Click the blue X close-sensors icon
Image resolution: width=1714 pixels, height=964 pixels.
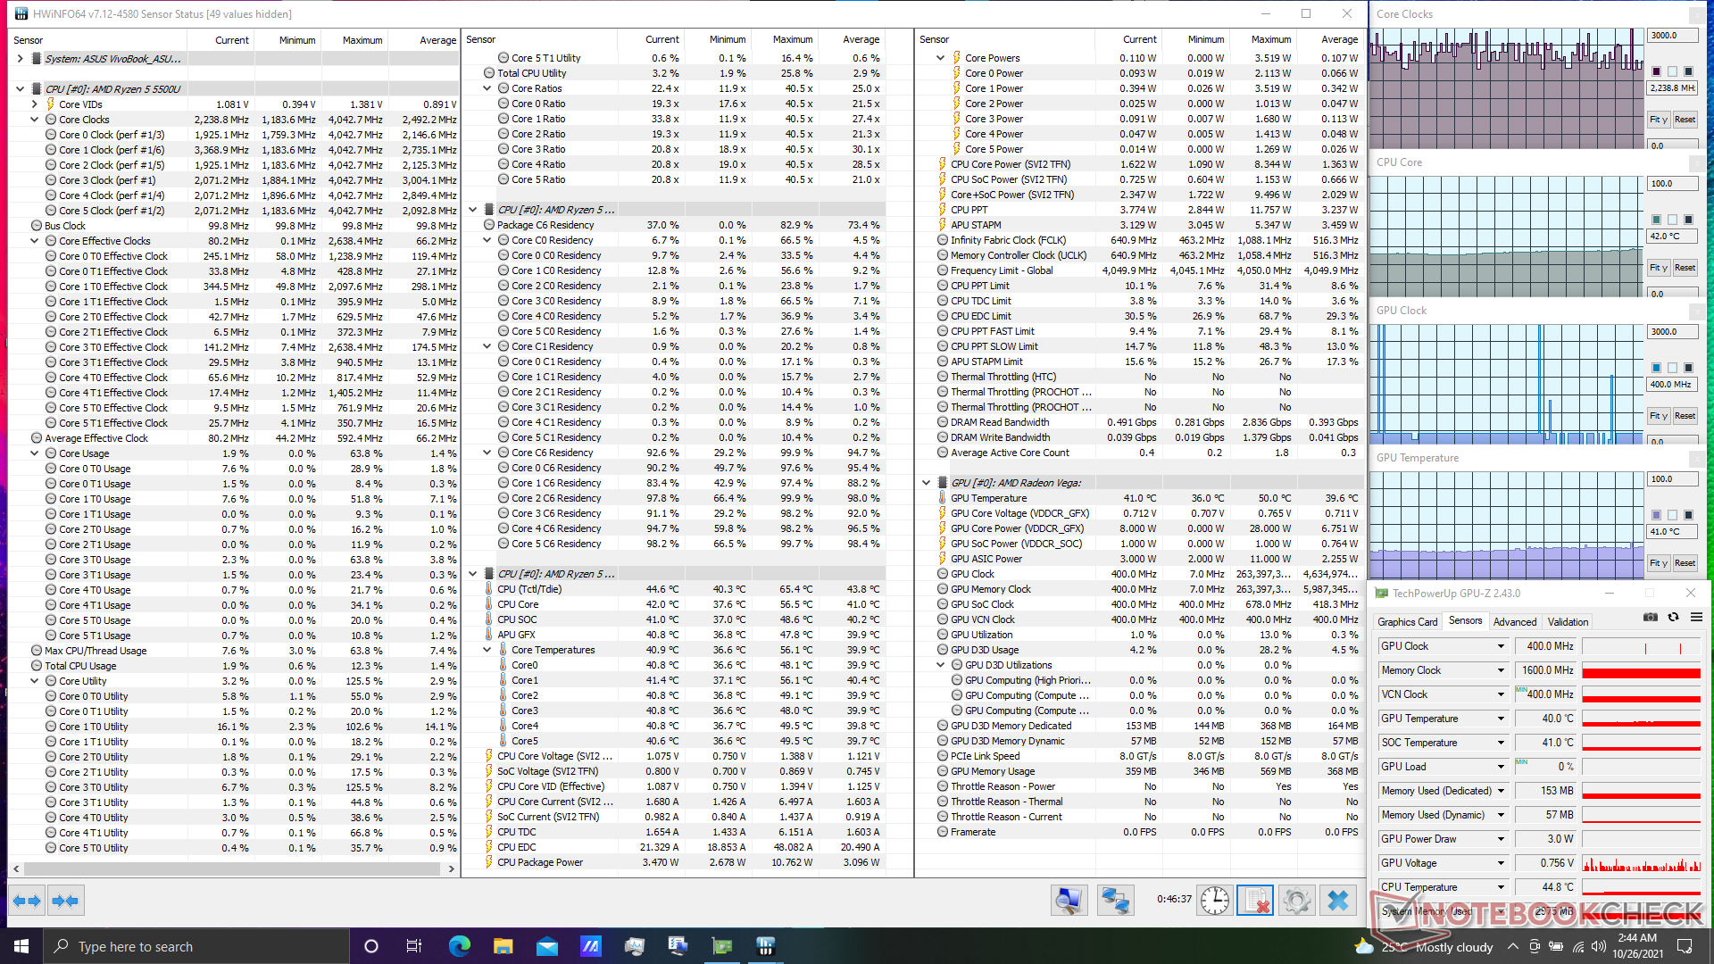1337,901
